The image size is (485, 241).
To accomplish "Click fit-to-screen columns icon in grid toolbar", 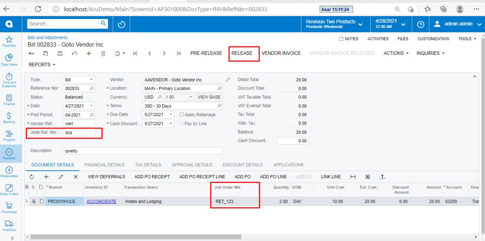I will 353,177.
